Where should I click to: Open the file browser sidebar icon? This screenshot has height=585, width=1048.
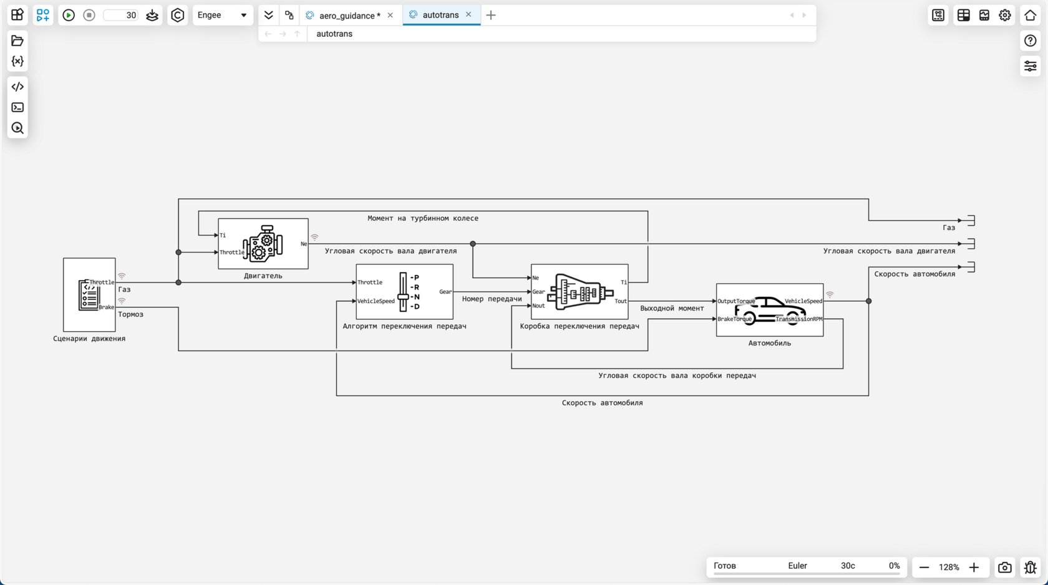coord(17,41)
